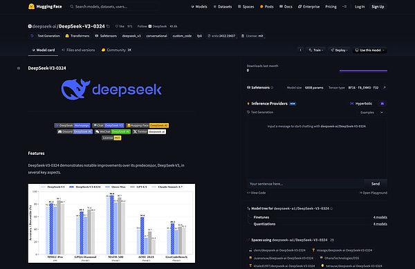Open the Hugging Face DeepSeek AI badge
The height and width of the screenshot is (269, 415).
click(x=147, y=125)
